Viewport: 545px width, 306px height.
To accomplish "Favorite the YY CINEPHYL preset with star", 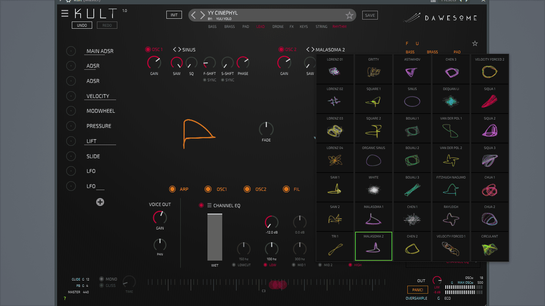I will pyautogui.click(x=350, y=16).
